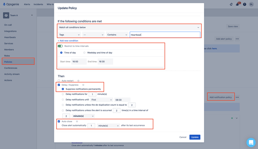
Task: Select delay unless alert occurred option
Action: (63, 111)
